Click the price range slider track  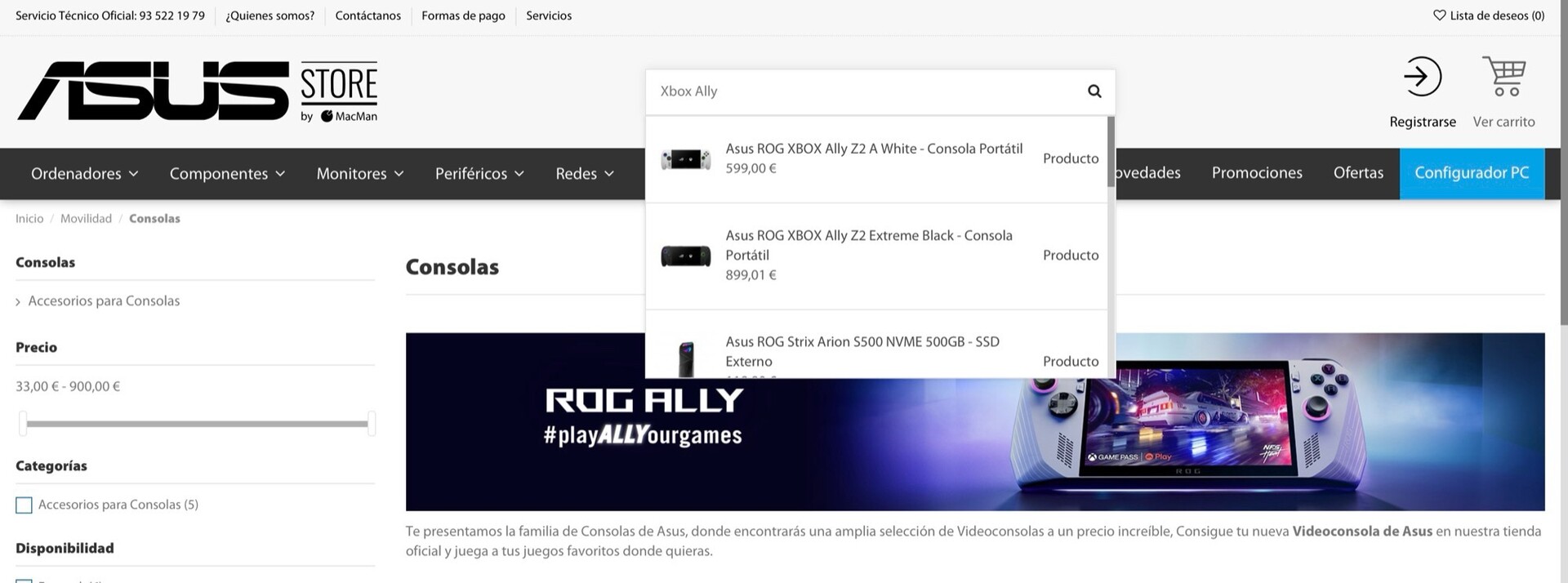[197, 424]
